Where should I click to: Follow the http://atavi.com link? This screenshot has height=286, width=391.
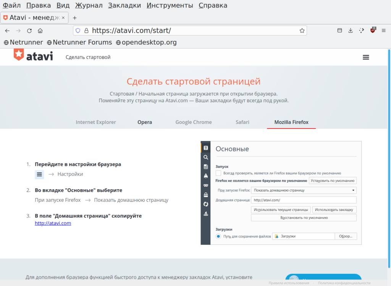click(x=53, y=223)
